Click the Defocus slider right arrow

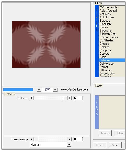click(70, 98)
